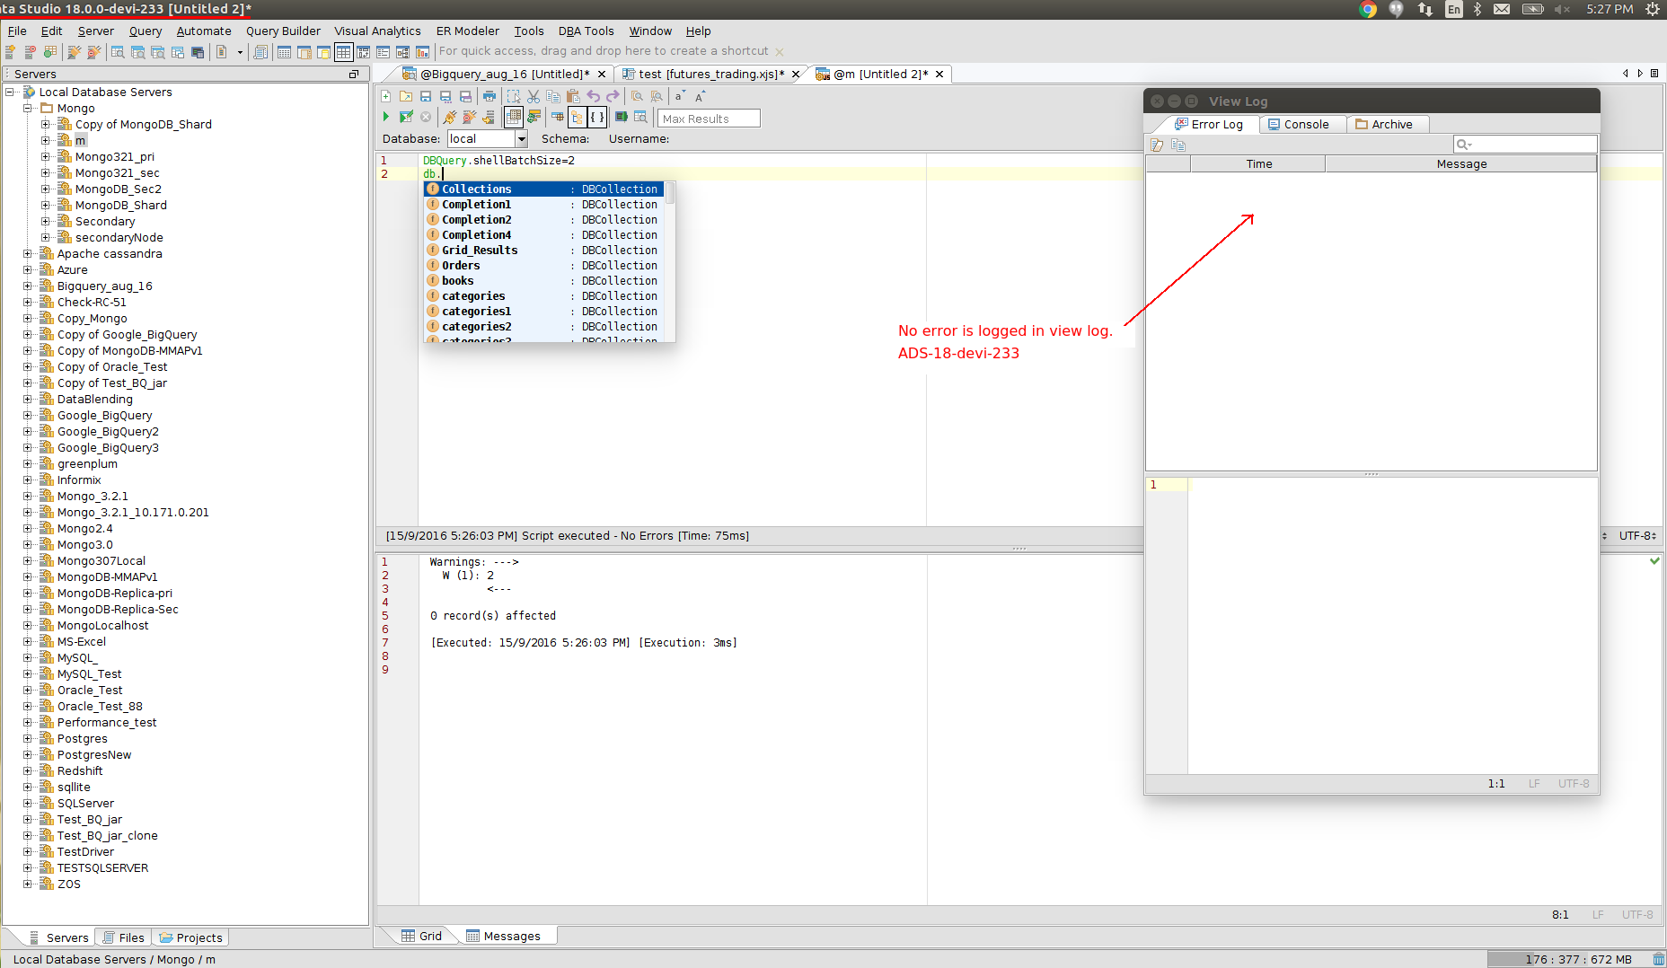This screenshot has height=968, width=1667.
Task: Open the Database 'local' dropdown
Action: click(x=521, y=139)
